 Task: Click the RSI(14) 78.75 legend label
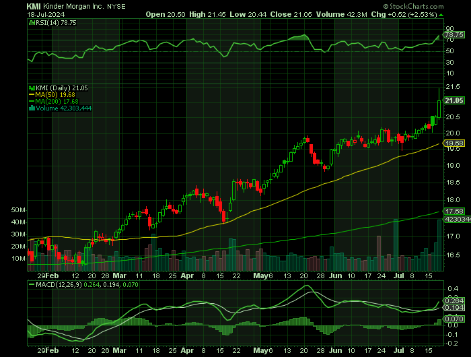coord(56,23)
